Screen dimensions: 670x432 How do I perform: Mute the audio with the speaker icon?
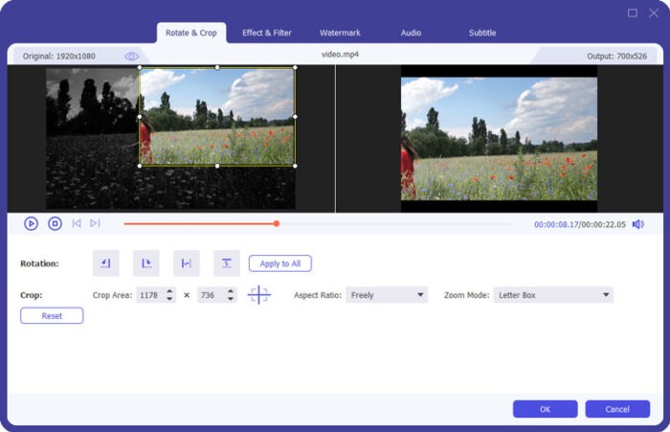click(638, 224)
